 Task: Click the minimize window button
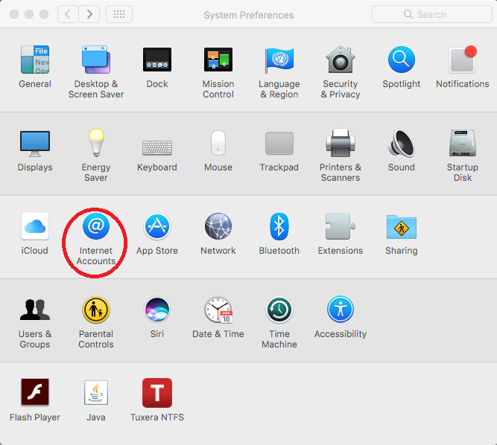click(x=29, y=14)
